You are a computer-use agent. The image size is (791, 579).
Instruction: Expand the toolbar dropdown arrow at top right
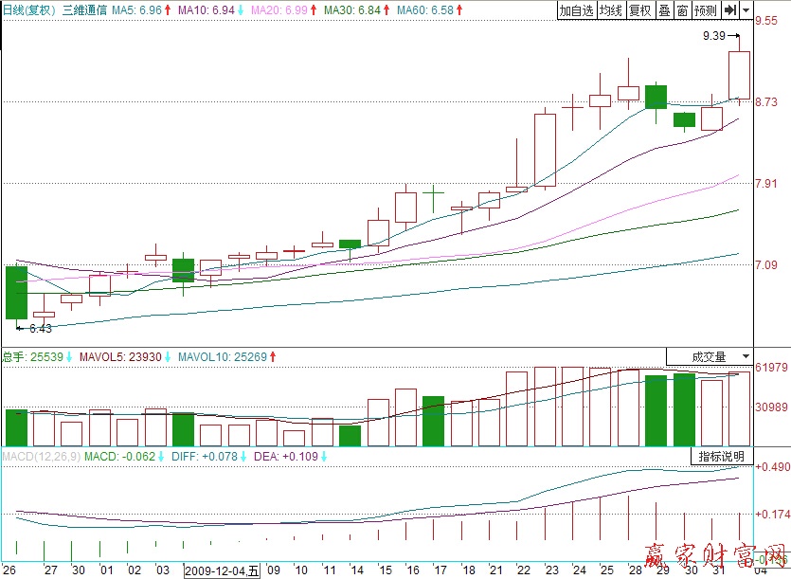746,10
